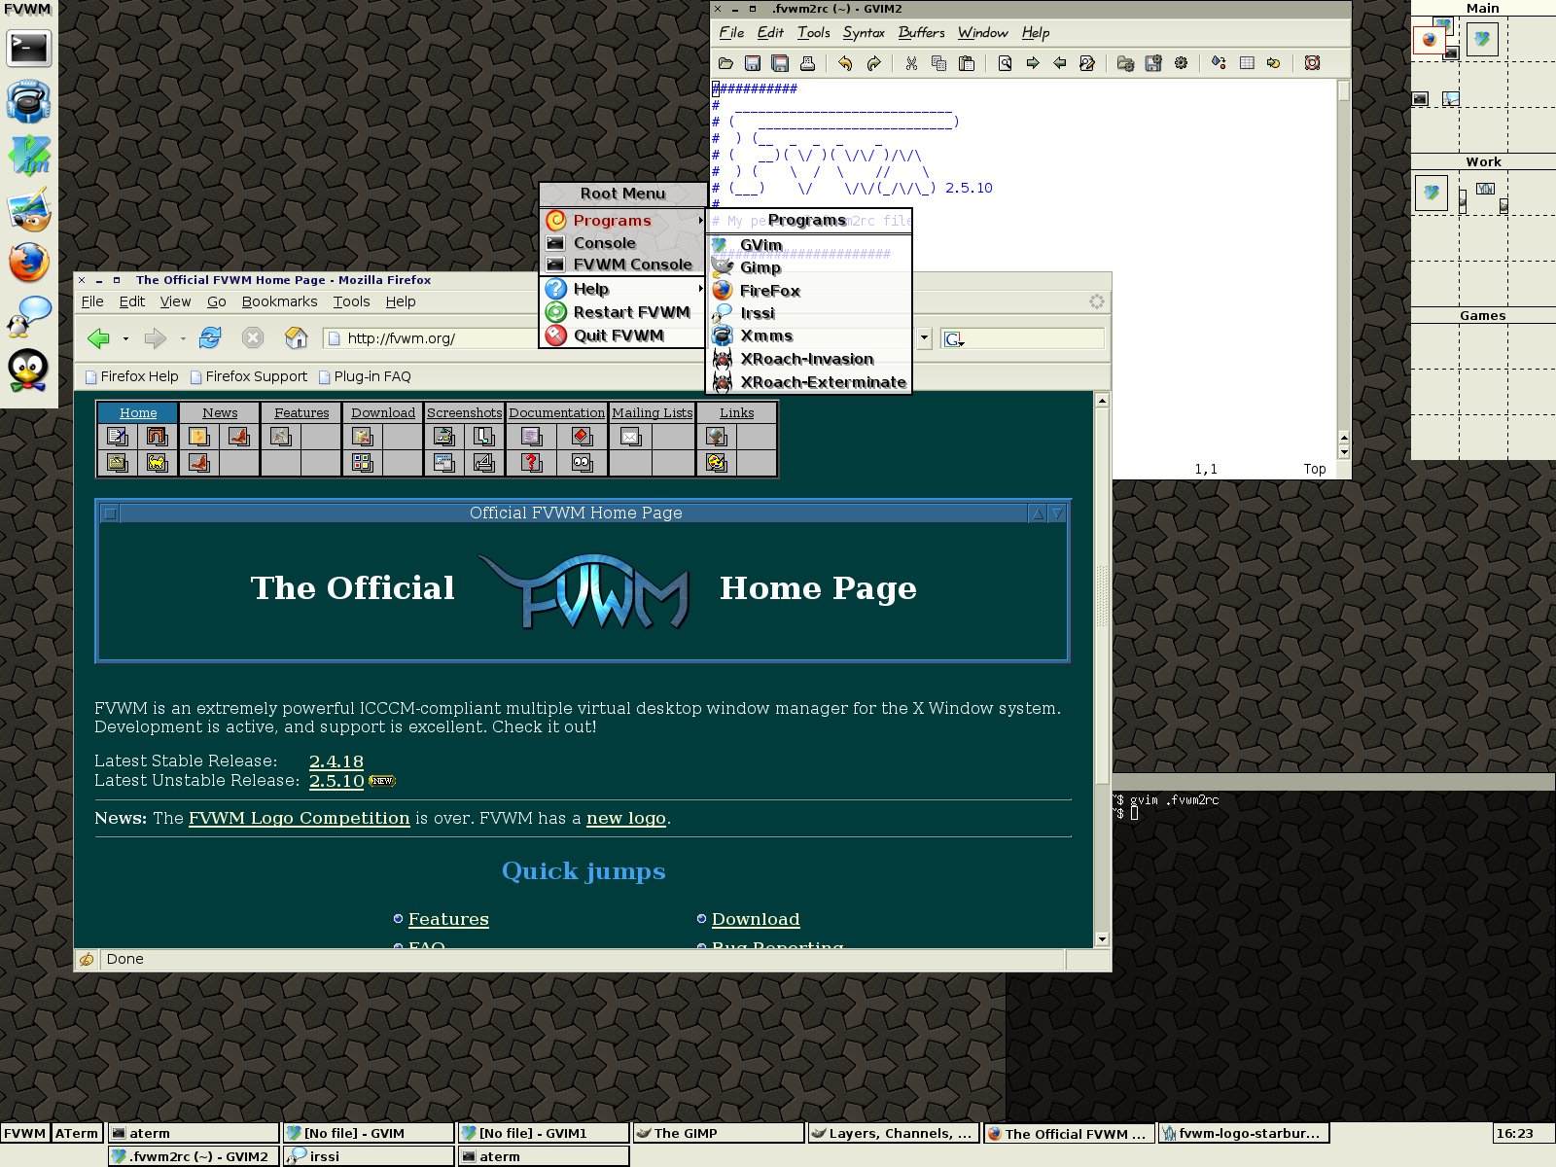Click the load session icon in GVIM toolbar

point(1125,63)
